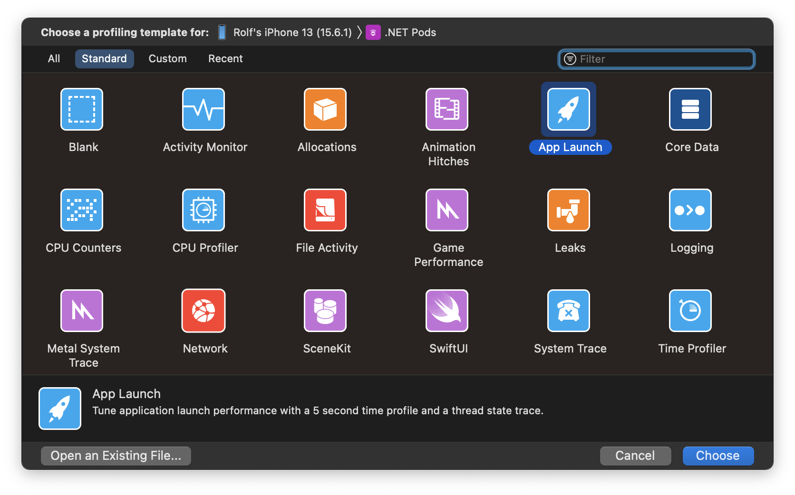Click the Animation Hitches label text
Screen dimensions: 795x495
[448, 154]
